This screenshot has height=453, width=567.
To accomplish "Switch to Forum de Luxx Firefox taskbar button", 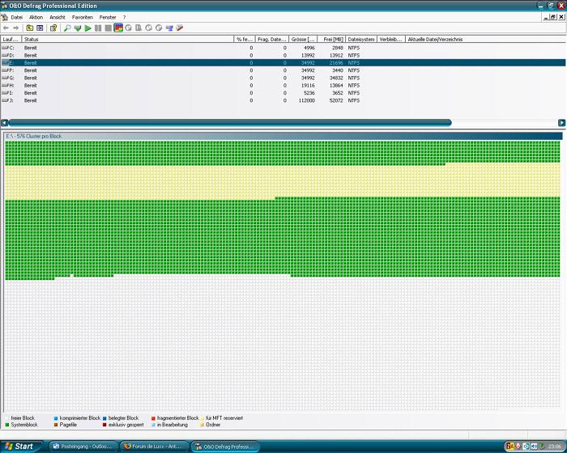I will point(155,447).
